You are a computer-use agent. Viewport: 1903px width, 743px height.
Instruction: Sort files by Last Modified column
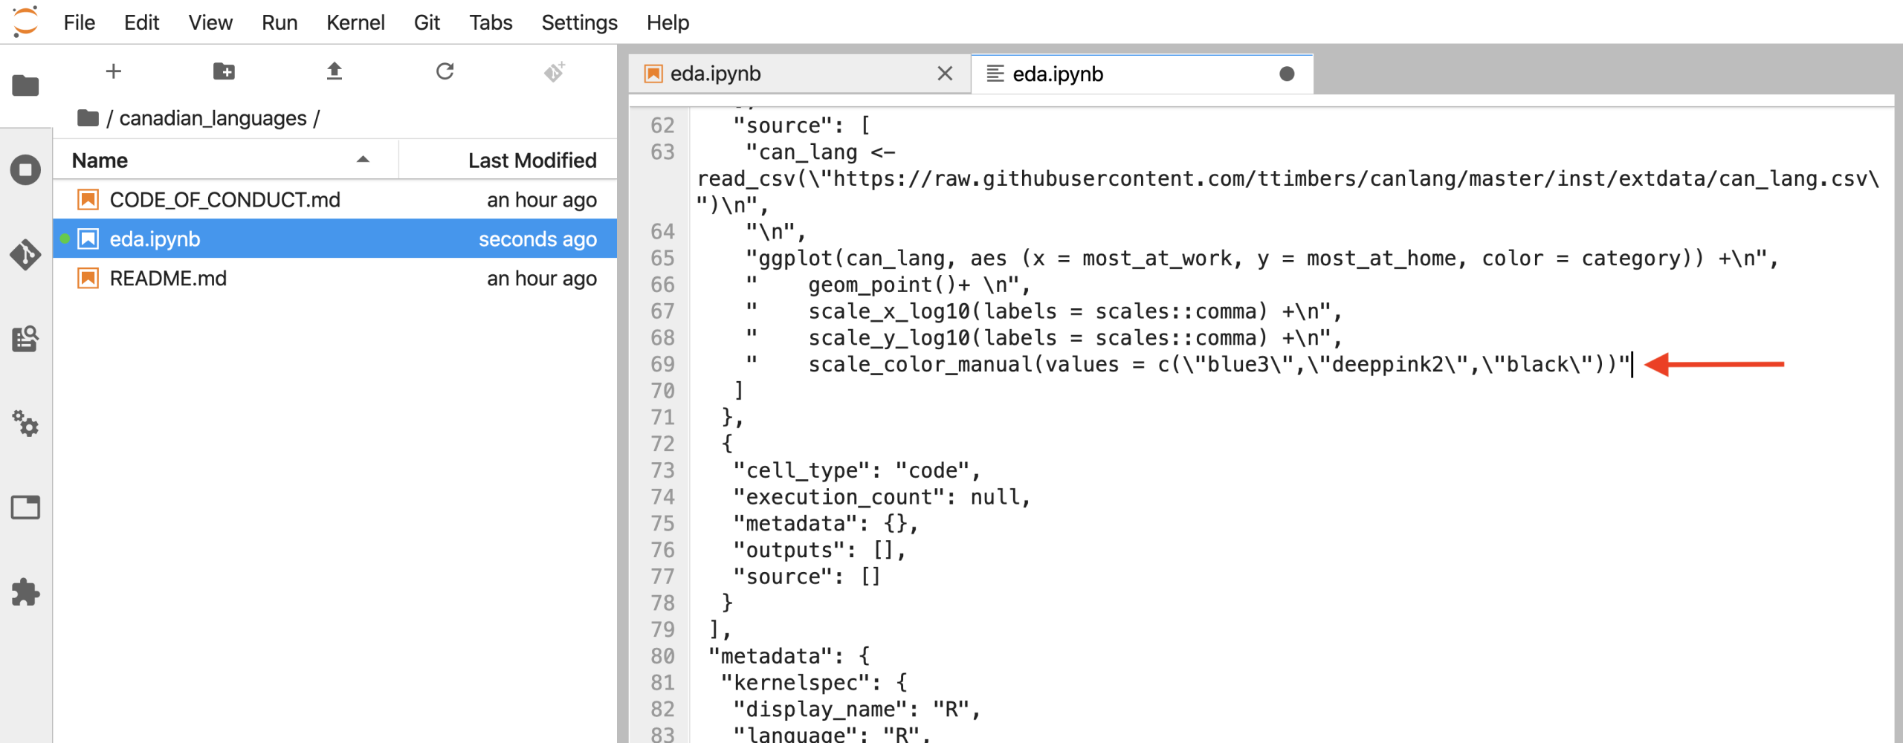coord(532,160)
